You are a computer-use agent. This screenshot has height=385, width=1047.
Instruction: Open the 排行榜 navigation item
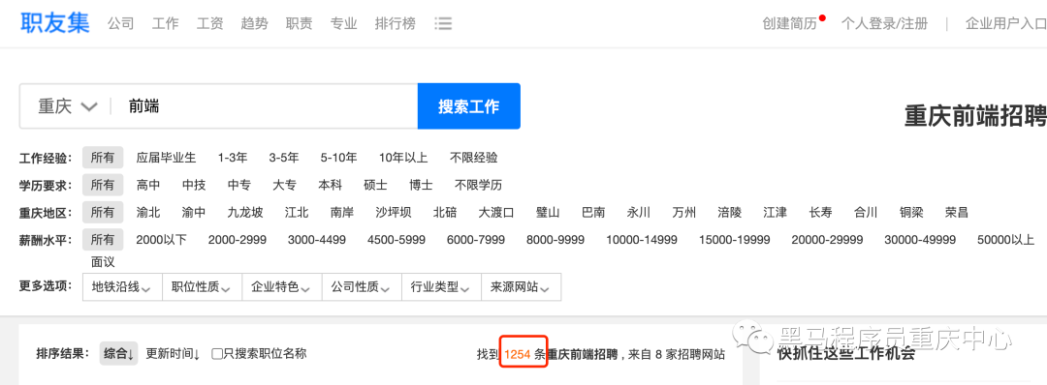click(396, 24)
